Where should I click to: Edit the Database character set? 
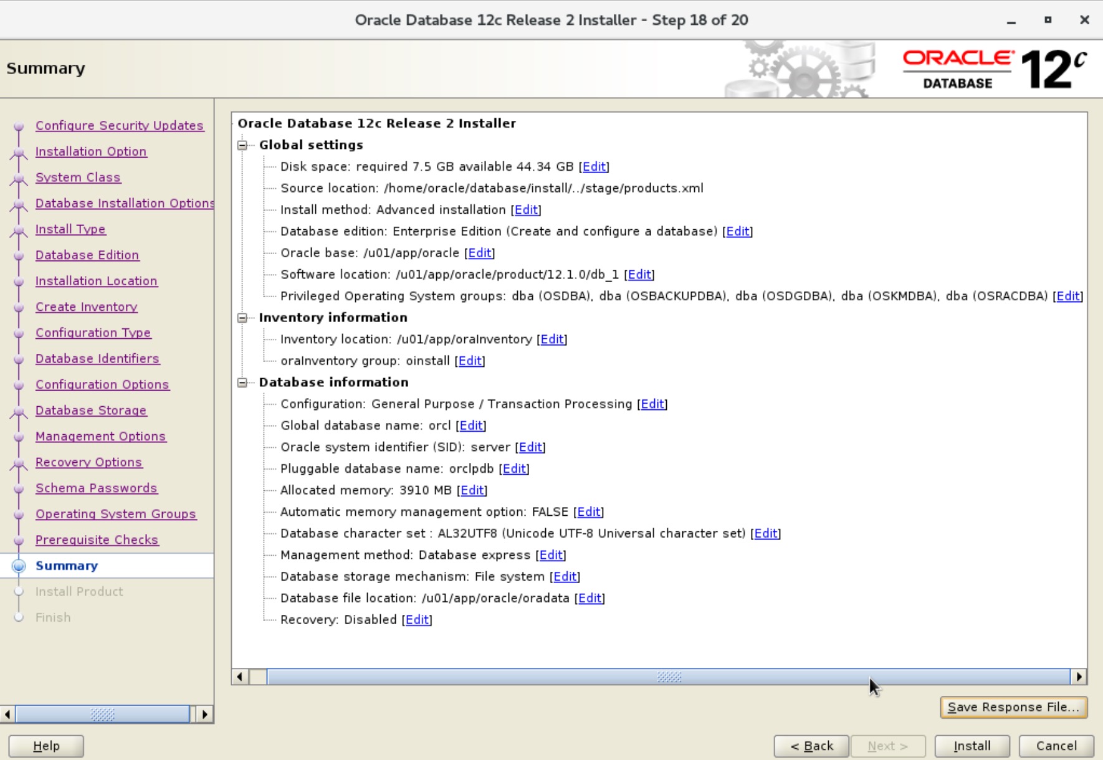tap(766, 534)
